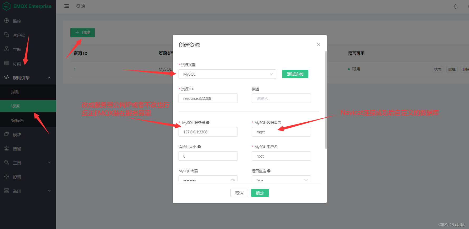The height and width of the screenshot is (229, 469).
Task: Open 监控 in the sidebar menu
Action: point(28,21)
